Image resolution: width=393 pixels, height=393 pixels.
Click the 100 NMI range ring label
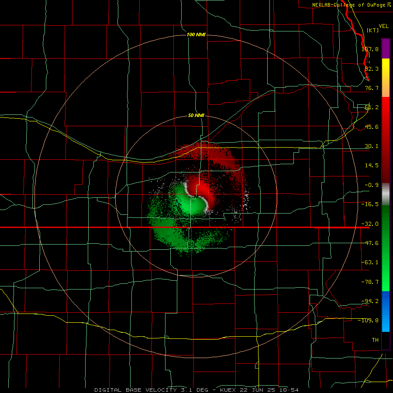click(196, 34)
